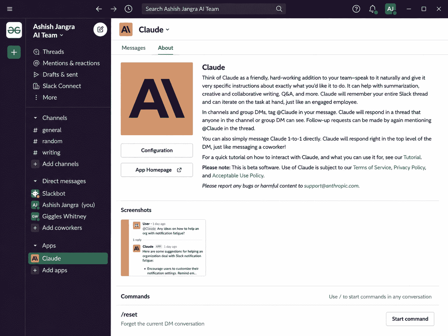Click the plus icon beside Add channels
The height and width of the screenshot is (336, 448).
click(x=35, y=164)
